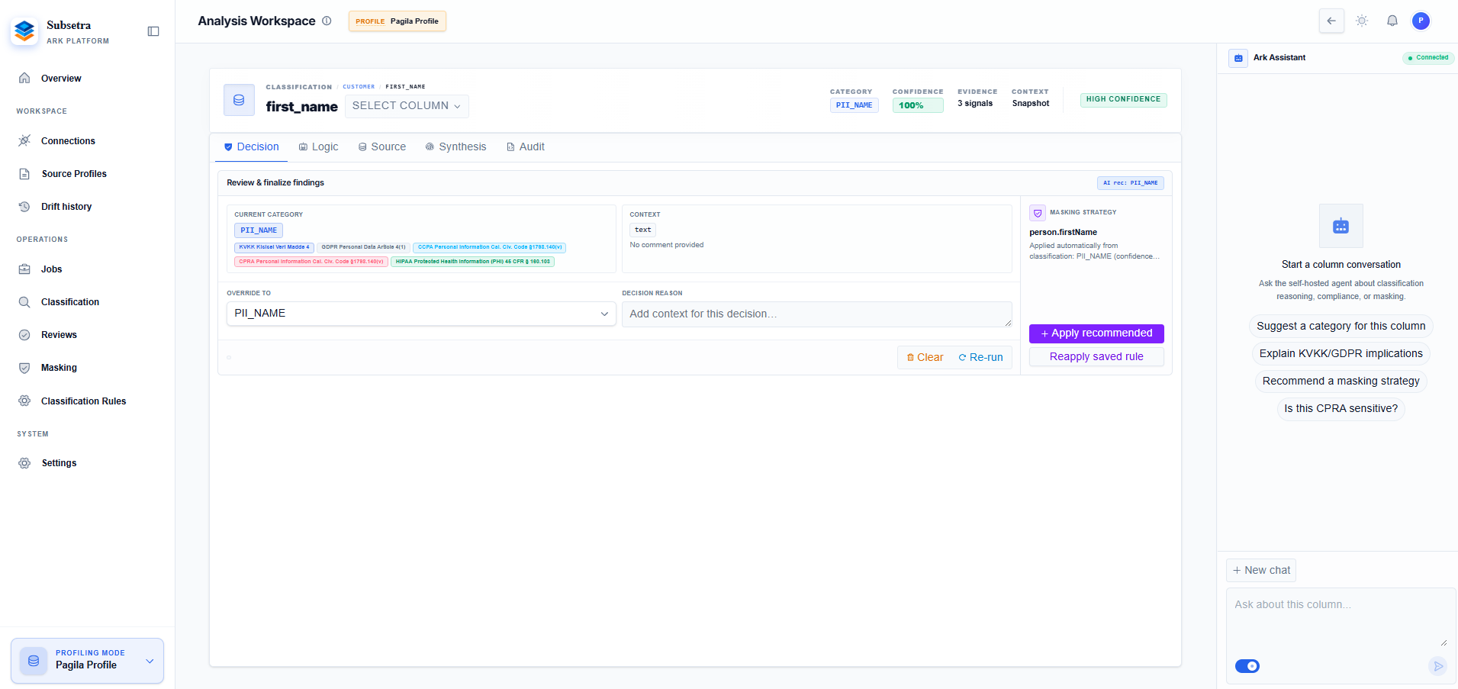The height and width of the screenshot is (689, 1458).
Task: Click the Masking Strategy shield icon
Action: pyautogui.click(x=1038, y=213)
